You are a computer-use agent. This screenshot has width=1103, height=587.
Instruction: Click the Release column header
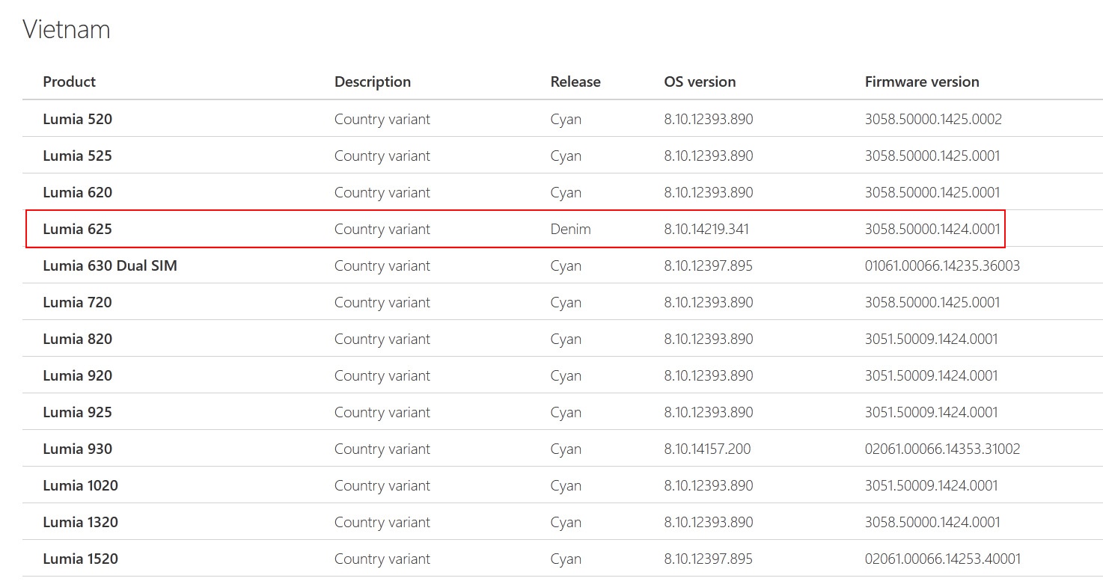575,82
